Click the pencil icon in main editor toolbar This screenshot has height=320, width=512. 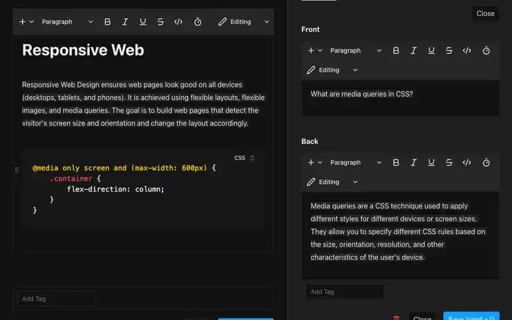pos(223,22)
